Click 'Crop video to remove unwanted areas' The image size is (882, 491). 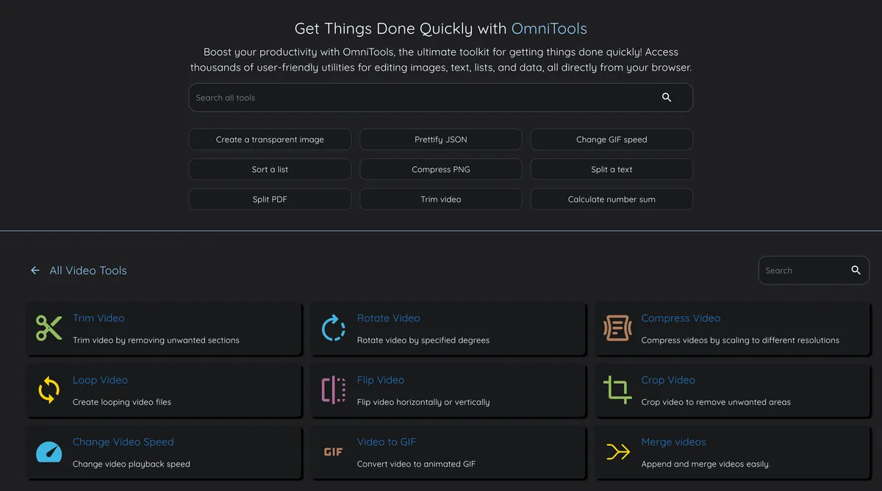pyautogui.click(x=716, y=402)
